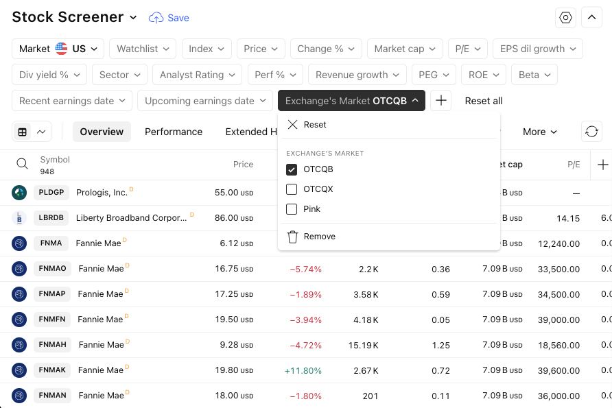Viewport: 612px width, 408px height.
Task: Click Liberty Broadband Corpor... company name
Action: pos(132,217)
